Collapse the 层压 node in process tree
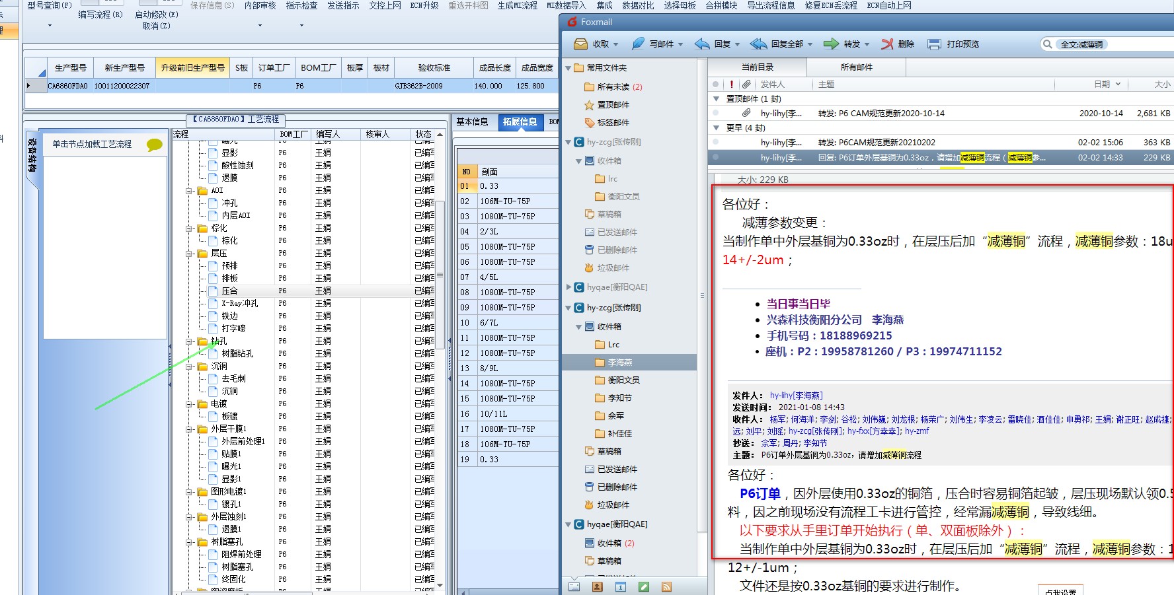The width and height of the screenshot is (1174, 595). pos(190,254)
